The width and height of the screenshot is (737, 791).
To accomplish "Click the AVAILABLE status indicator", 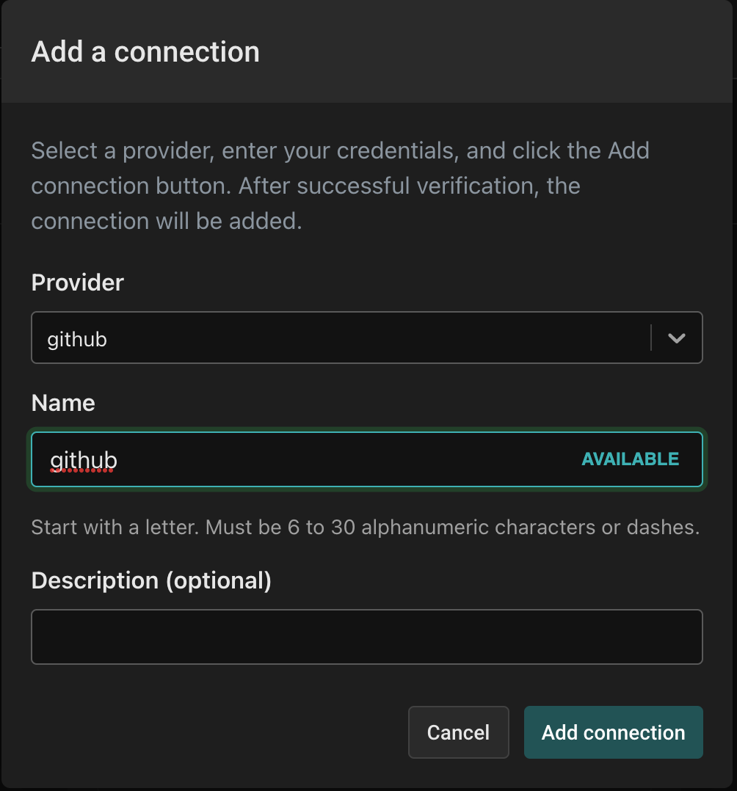I will (x=630, y=459).
